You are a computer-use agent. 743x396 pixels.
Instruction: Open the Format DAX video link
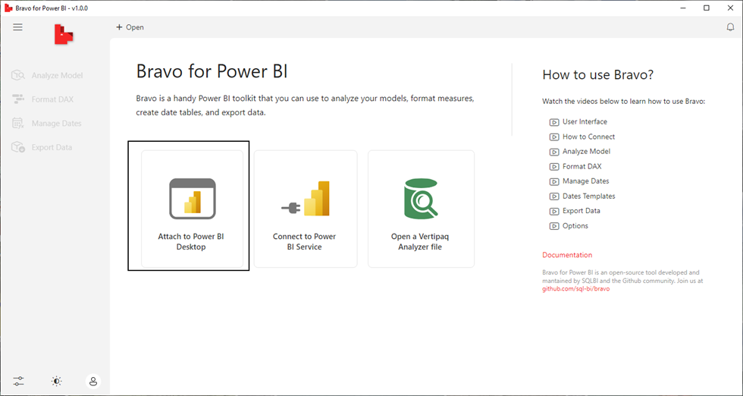[582, 166]
